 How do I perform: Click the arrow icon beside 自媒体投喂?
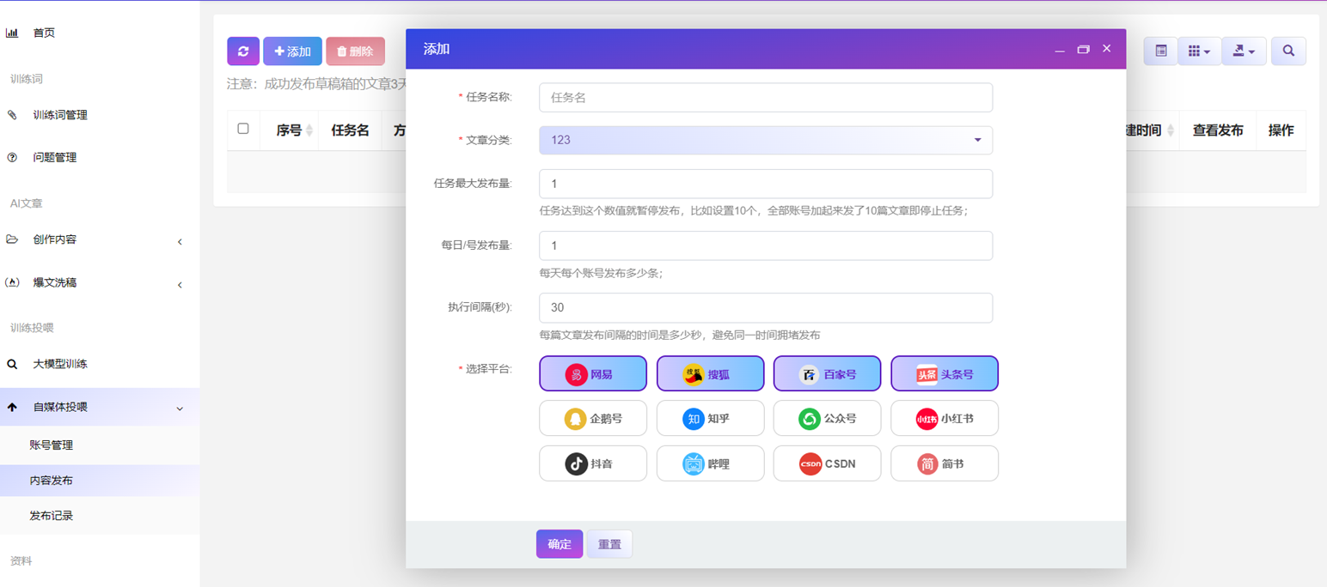12,408
